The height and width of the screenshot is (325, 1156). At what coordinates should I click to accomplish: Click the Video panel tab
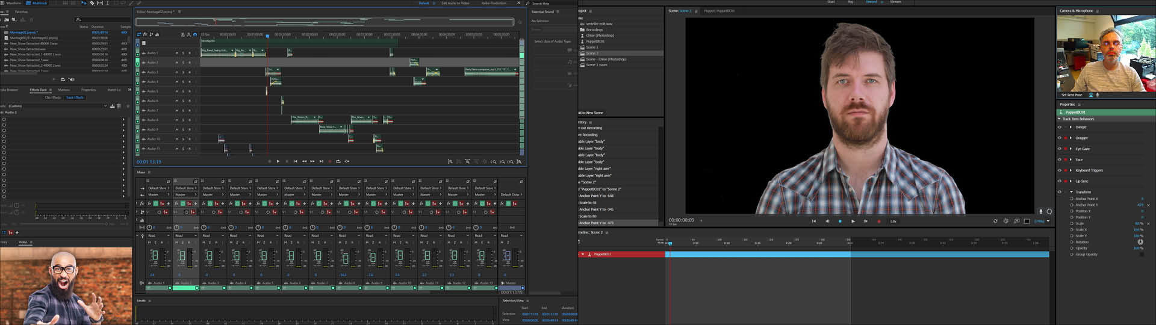tap(23, 242)
